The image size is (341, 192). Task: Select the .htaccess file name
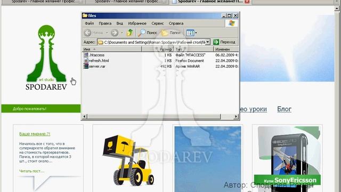point(97,55)
